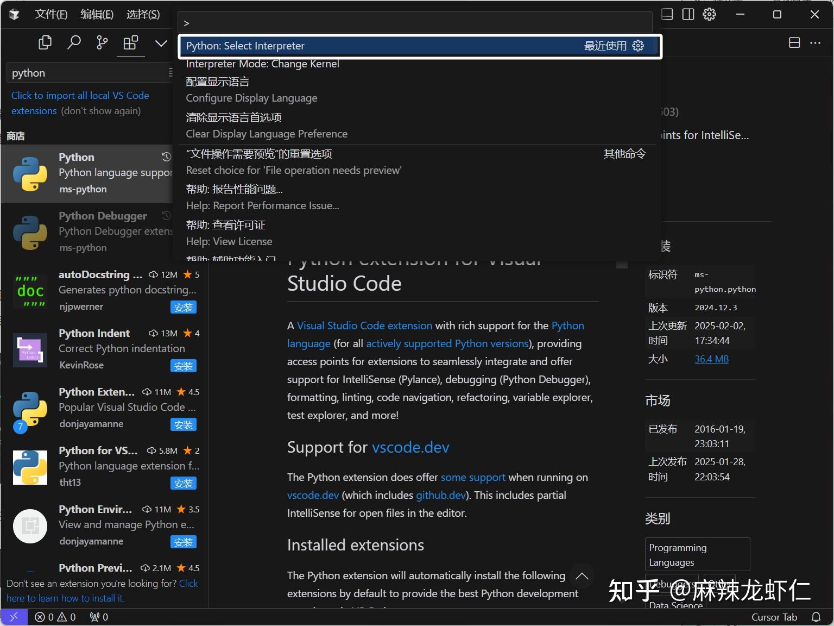Image resolution: width=834 pixels, height=626 pixels.
Task: Open the 文件(F) menu
Action: pyautogui.click(x=52, y=14)
